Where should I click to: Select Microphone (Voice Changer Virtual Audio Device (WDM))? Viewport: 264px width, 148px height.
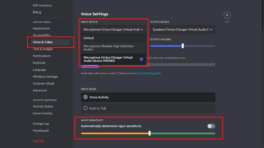(114, 59)
